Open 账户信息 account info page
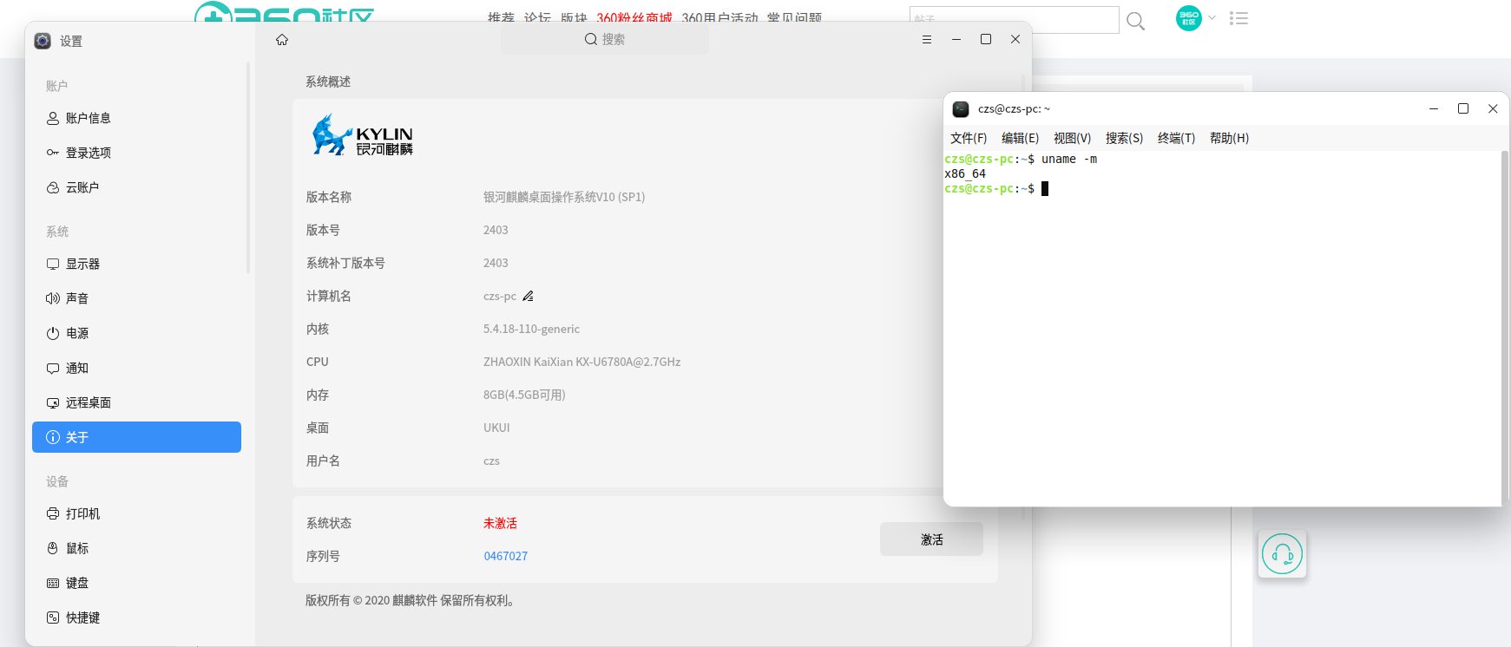 [x=136, y=118]
